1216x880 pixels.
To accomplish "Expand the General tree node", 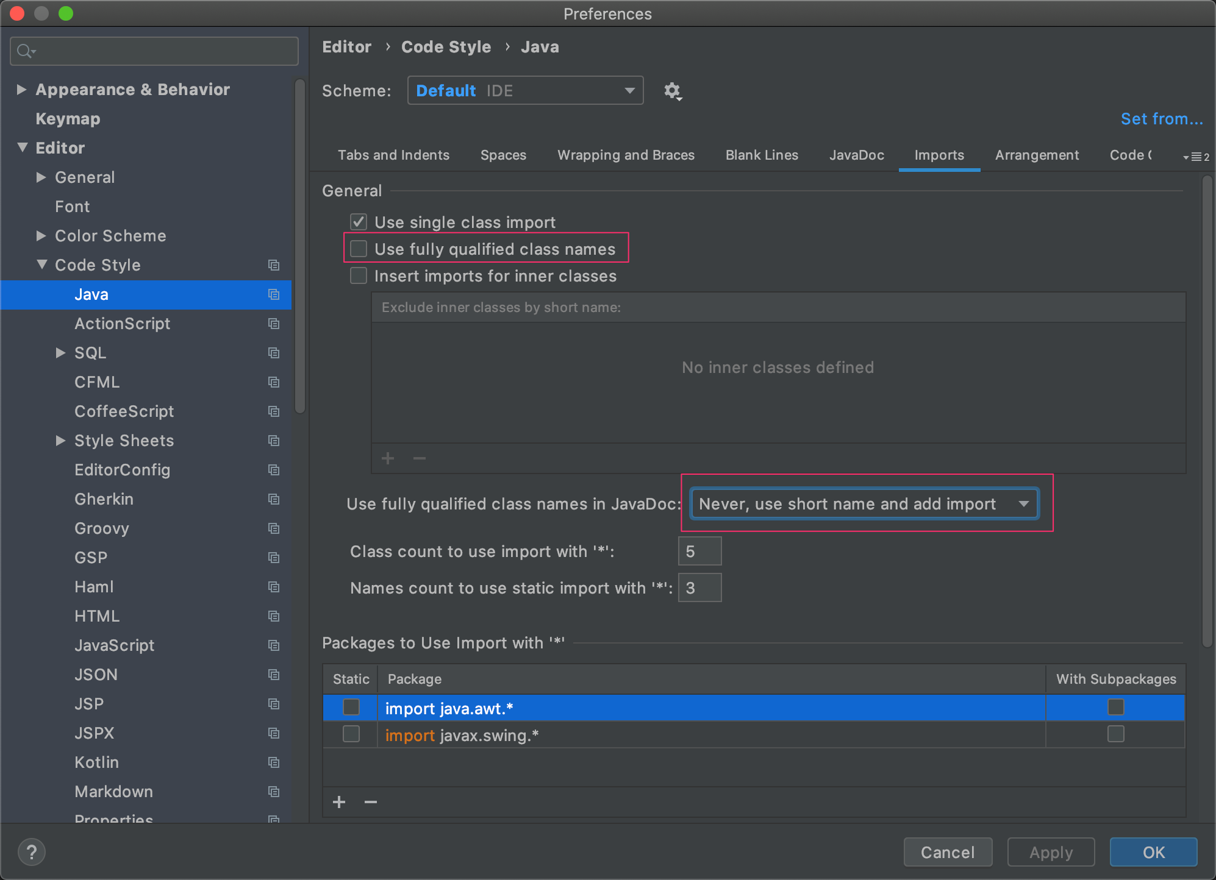I will click(41, 177).
